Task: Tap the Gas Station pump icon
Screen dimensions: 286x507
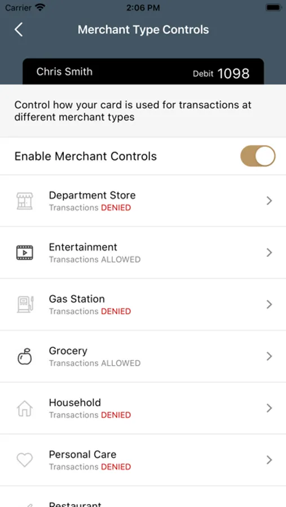Action: point(25,304)
